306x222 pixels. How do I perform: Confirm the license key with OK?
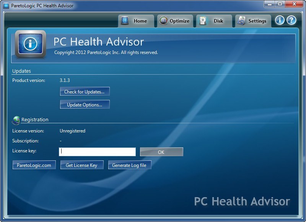tap(161, 152)
